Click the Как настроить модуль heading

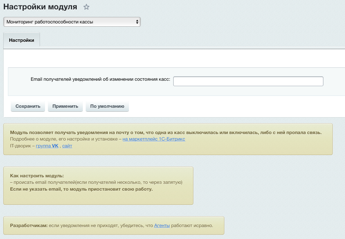pos(37,176)
